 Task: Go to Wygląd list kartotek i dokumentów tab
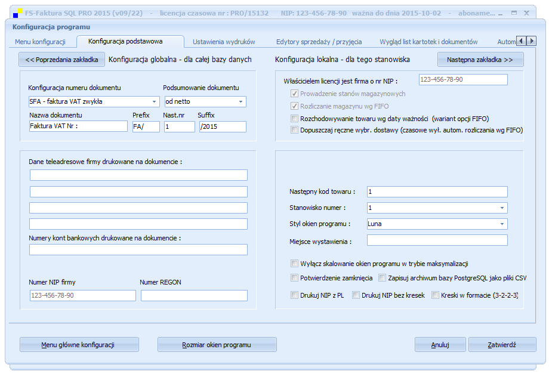click(x=428, y=42)
